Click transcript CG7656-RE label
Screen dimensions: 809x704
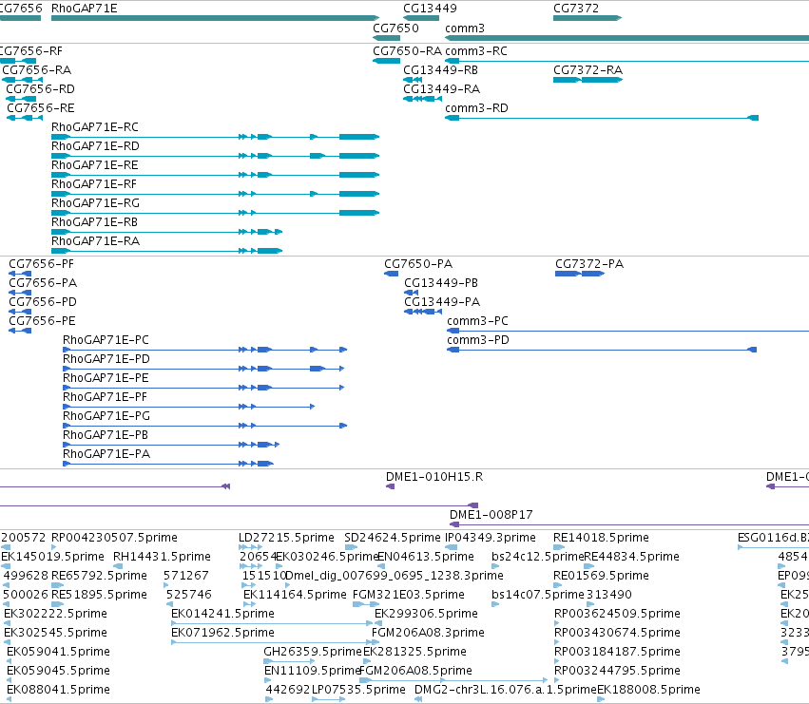41,107
